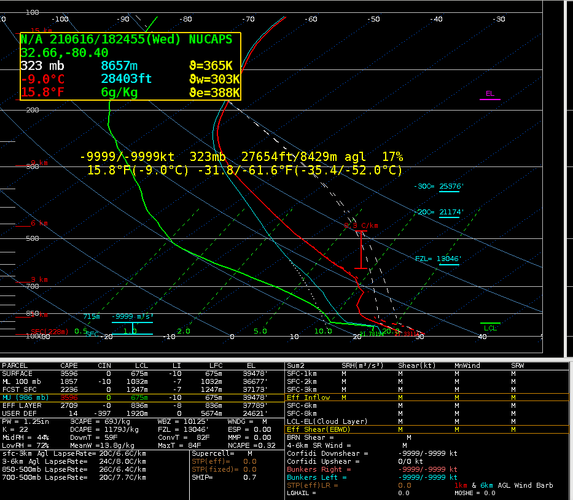This screenshot has width=573, height=500.
Task: Click the SFC(228m) surface height label
Action: click(49, 332)
